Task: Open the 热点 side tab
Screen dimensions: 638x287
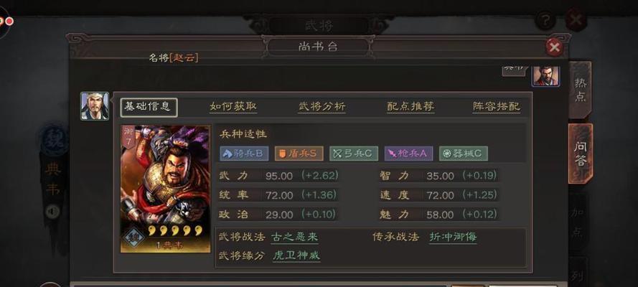Action: point(581,90)
